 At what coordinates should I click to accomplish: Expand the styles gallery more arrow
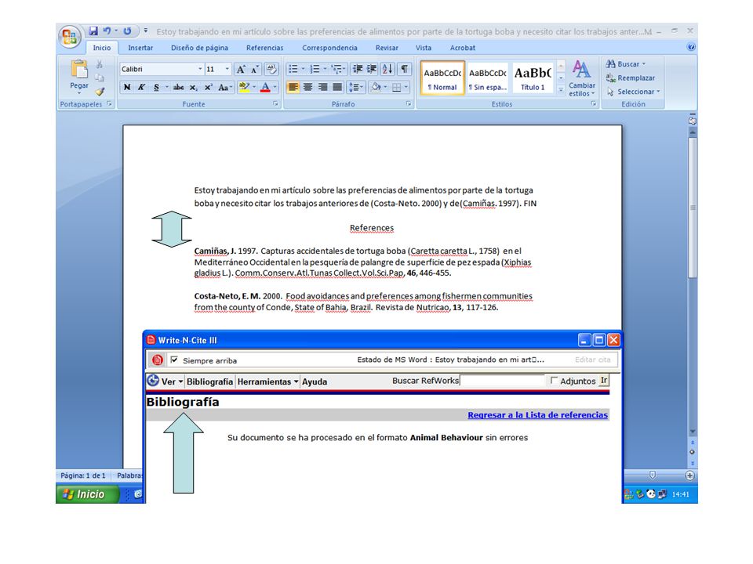(x=560, y=89)
